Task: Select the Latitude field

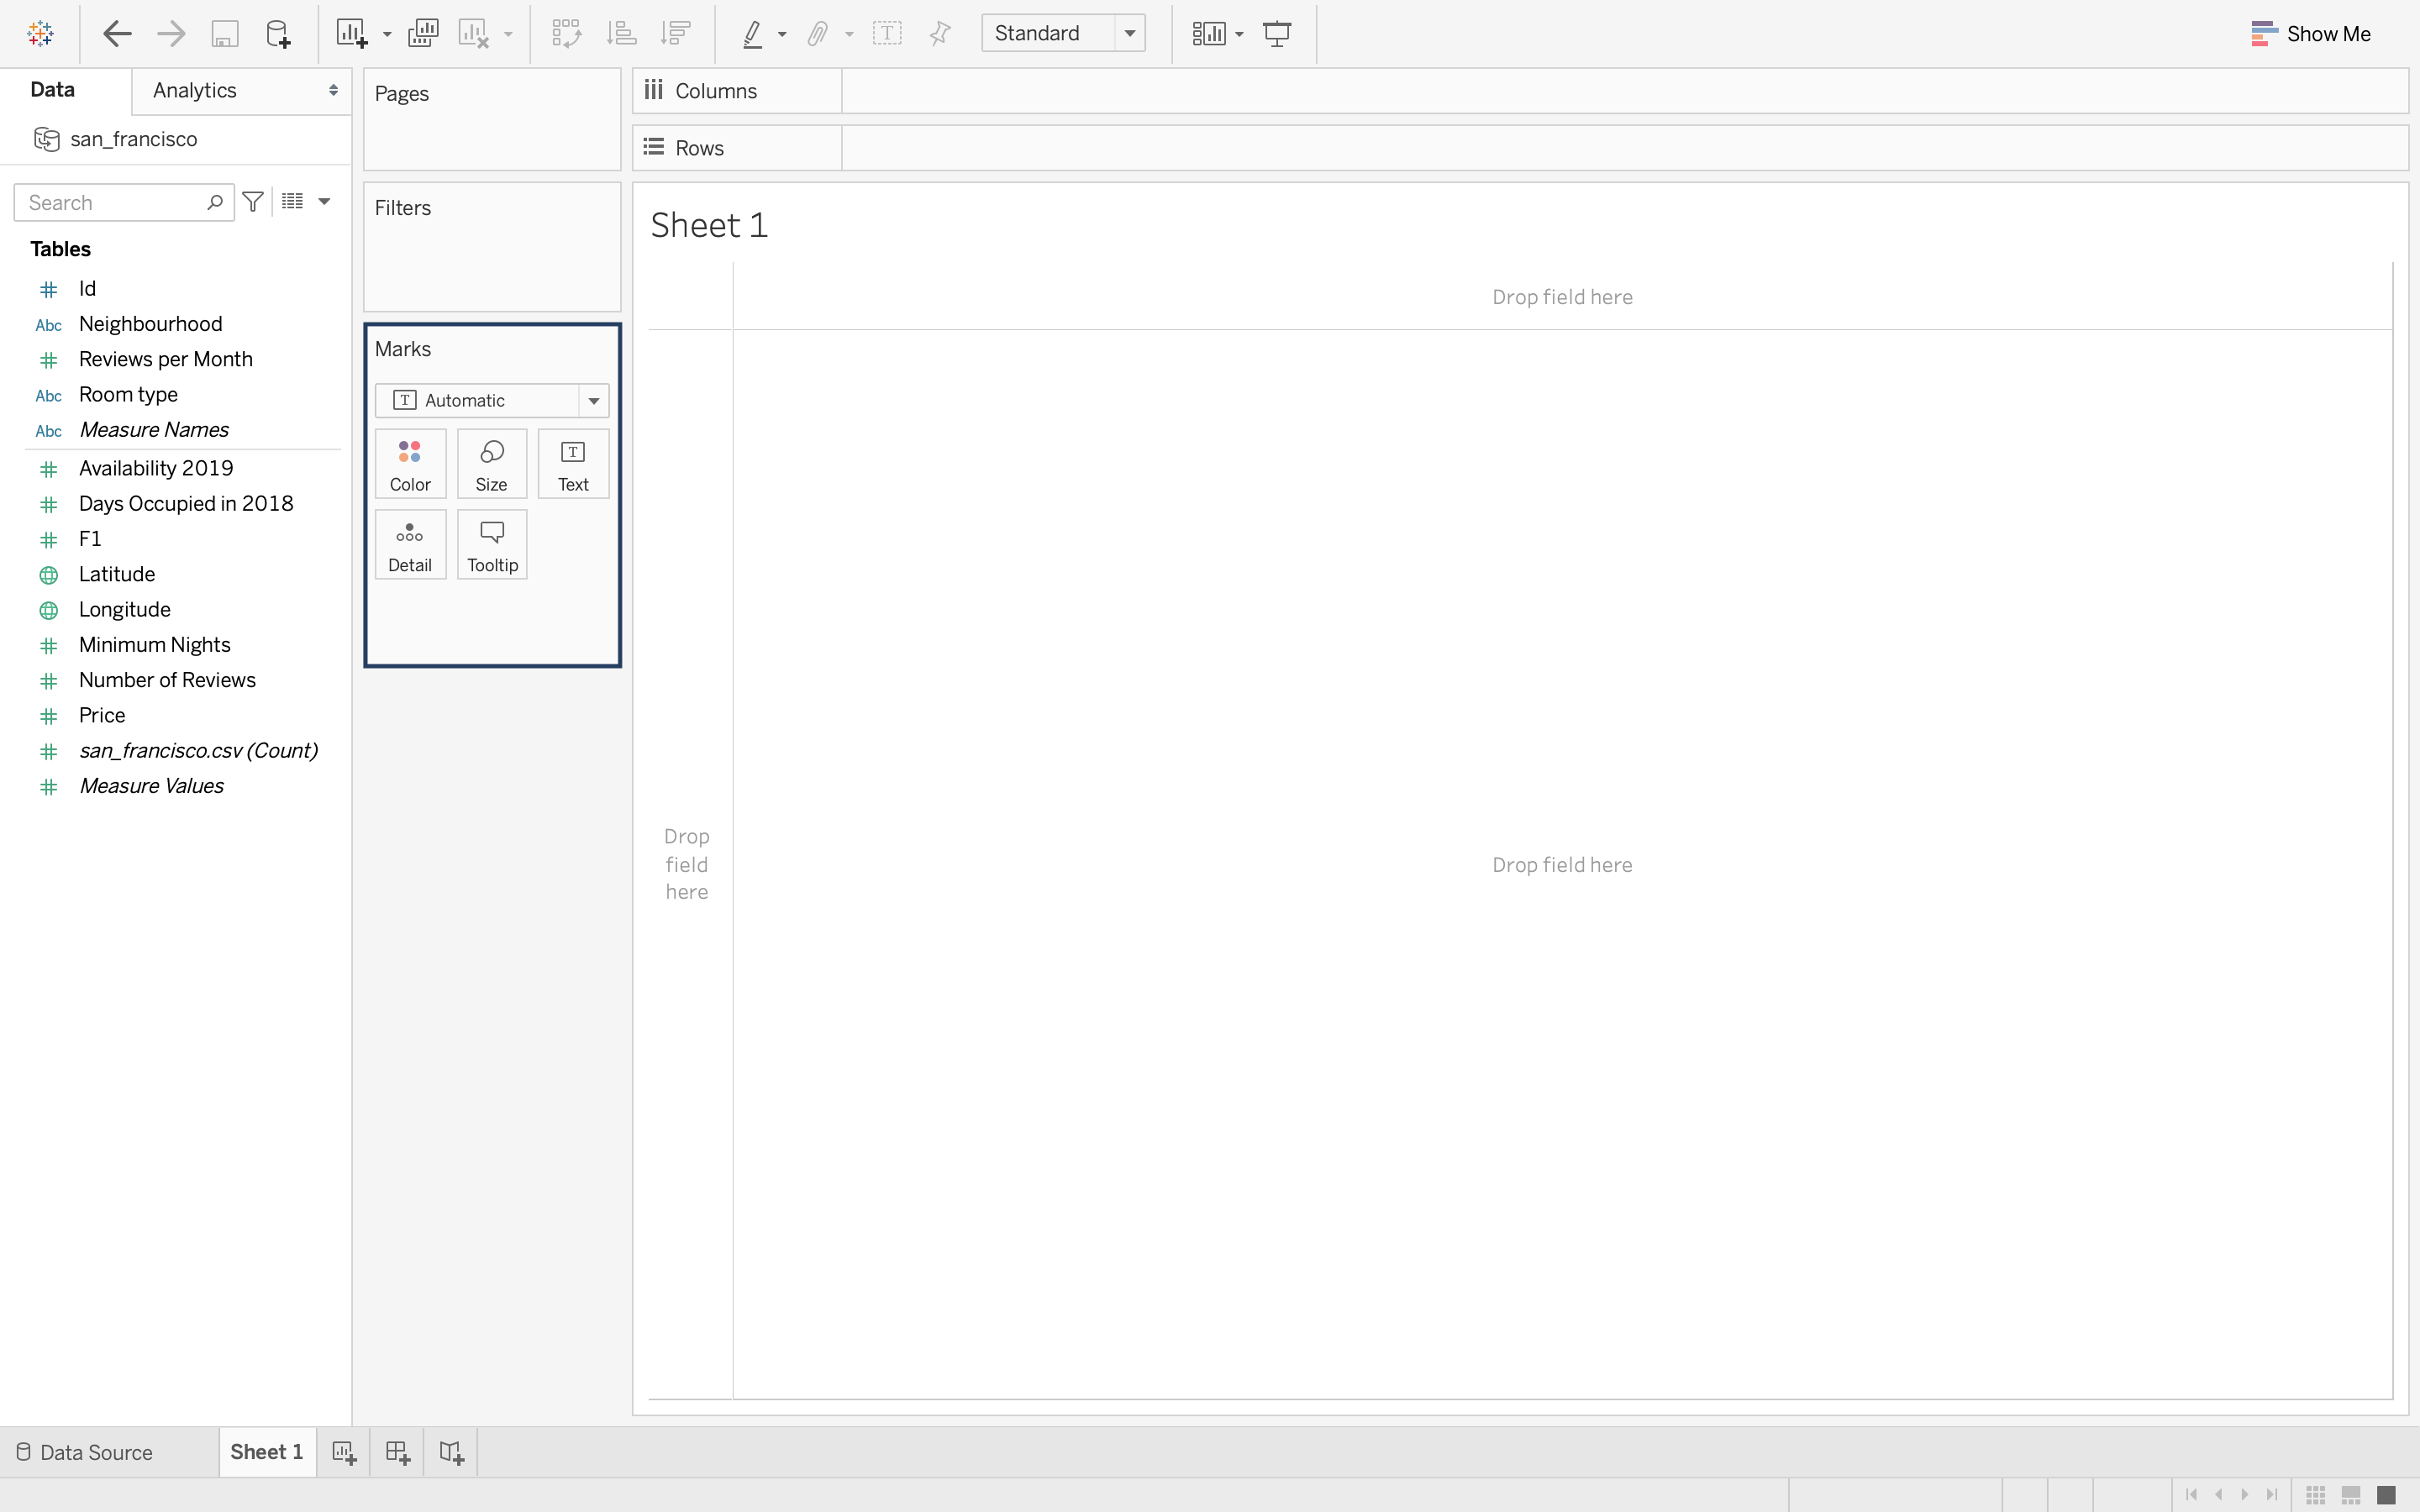Action: click(117, 574)
